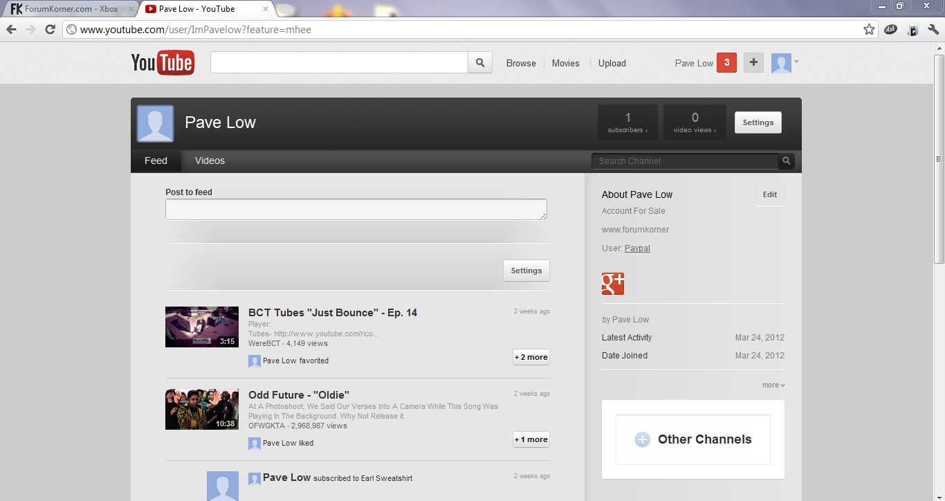Click the large avatar in subscribed item
This screenshot has height=501, width=945.
coord(223,486)
